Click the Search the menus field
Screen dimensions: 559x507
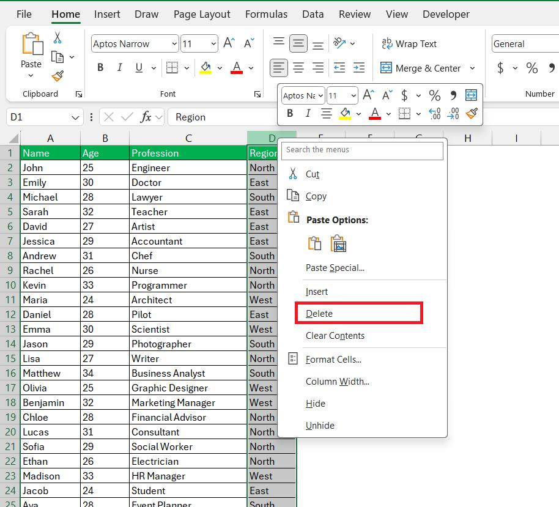click(362, 150)
